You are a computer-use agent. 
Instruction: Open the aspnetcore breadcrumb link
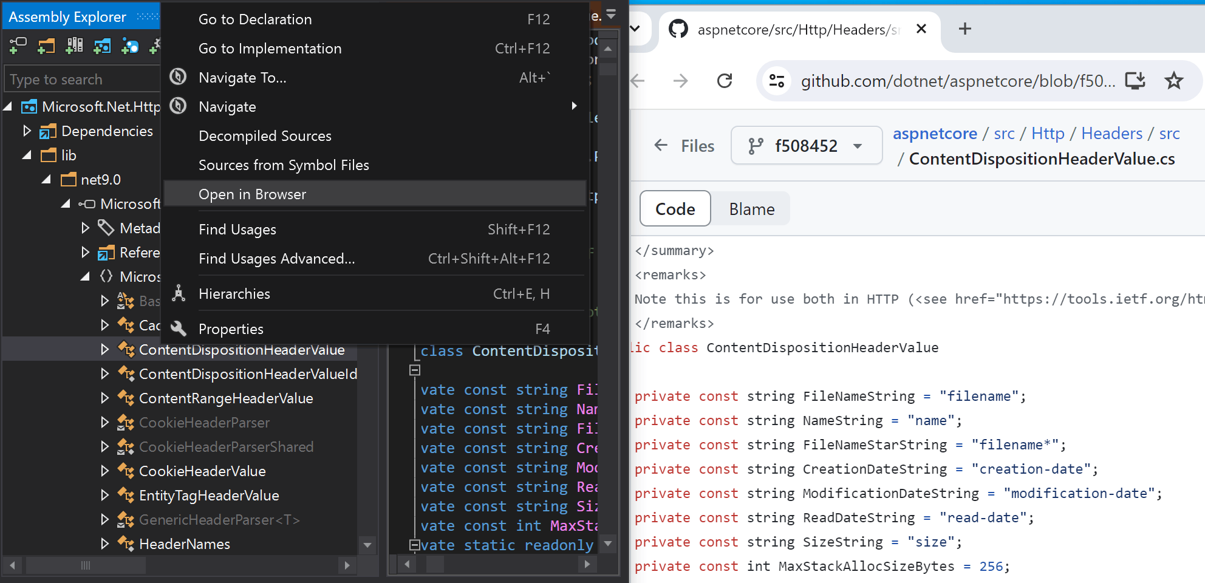click(934, 134)
